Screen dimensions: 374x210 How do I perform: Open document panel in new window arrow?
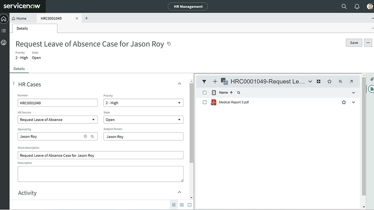coord(351,81)
